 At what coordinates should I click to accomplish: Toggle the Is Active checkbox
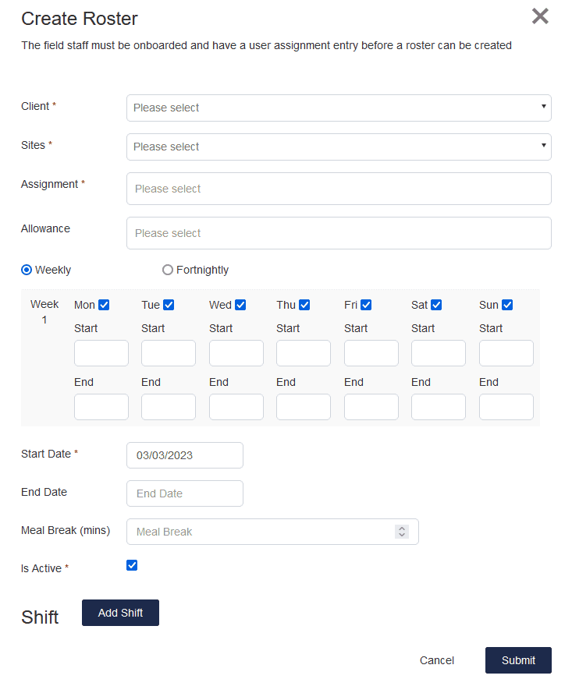pos(132,565)
